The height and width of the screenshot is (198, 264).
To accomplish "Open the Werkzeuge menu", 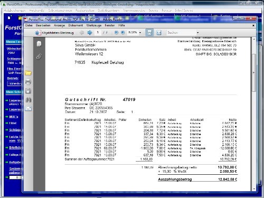I will [94, 25].
